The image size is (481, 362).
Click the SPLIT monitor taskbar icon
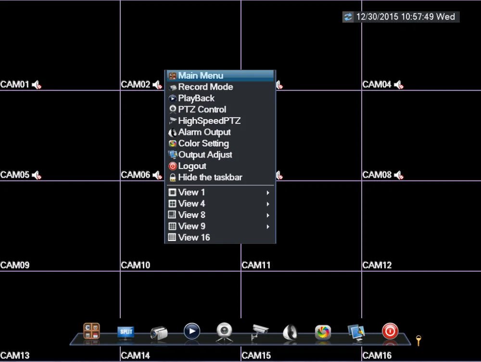tap(126, 333)
